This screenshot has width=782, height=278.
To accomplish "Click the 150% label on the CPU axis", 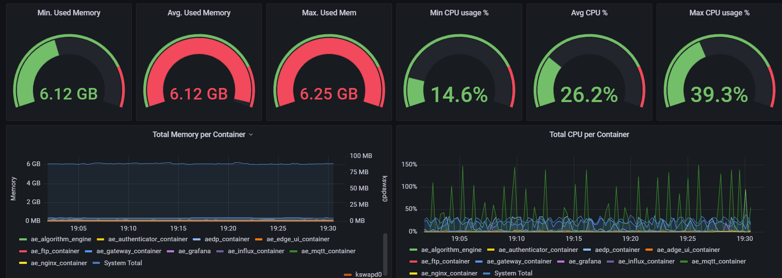I will point(410,164).
